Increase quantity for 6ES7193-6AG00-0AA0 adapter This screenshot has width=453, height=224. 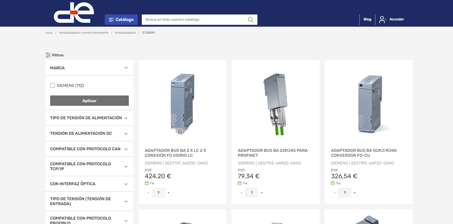[x=168, y=193]
